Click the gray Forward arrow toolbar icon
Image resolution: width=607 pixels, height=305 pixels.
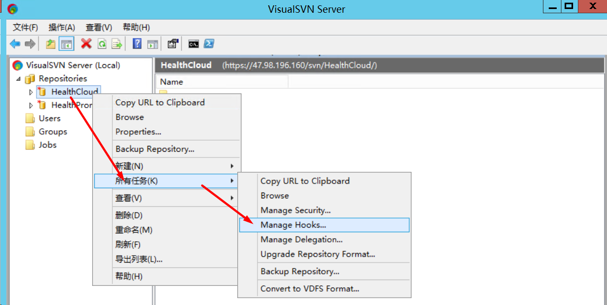click(x=30, y=44)
